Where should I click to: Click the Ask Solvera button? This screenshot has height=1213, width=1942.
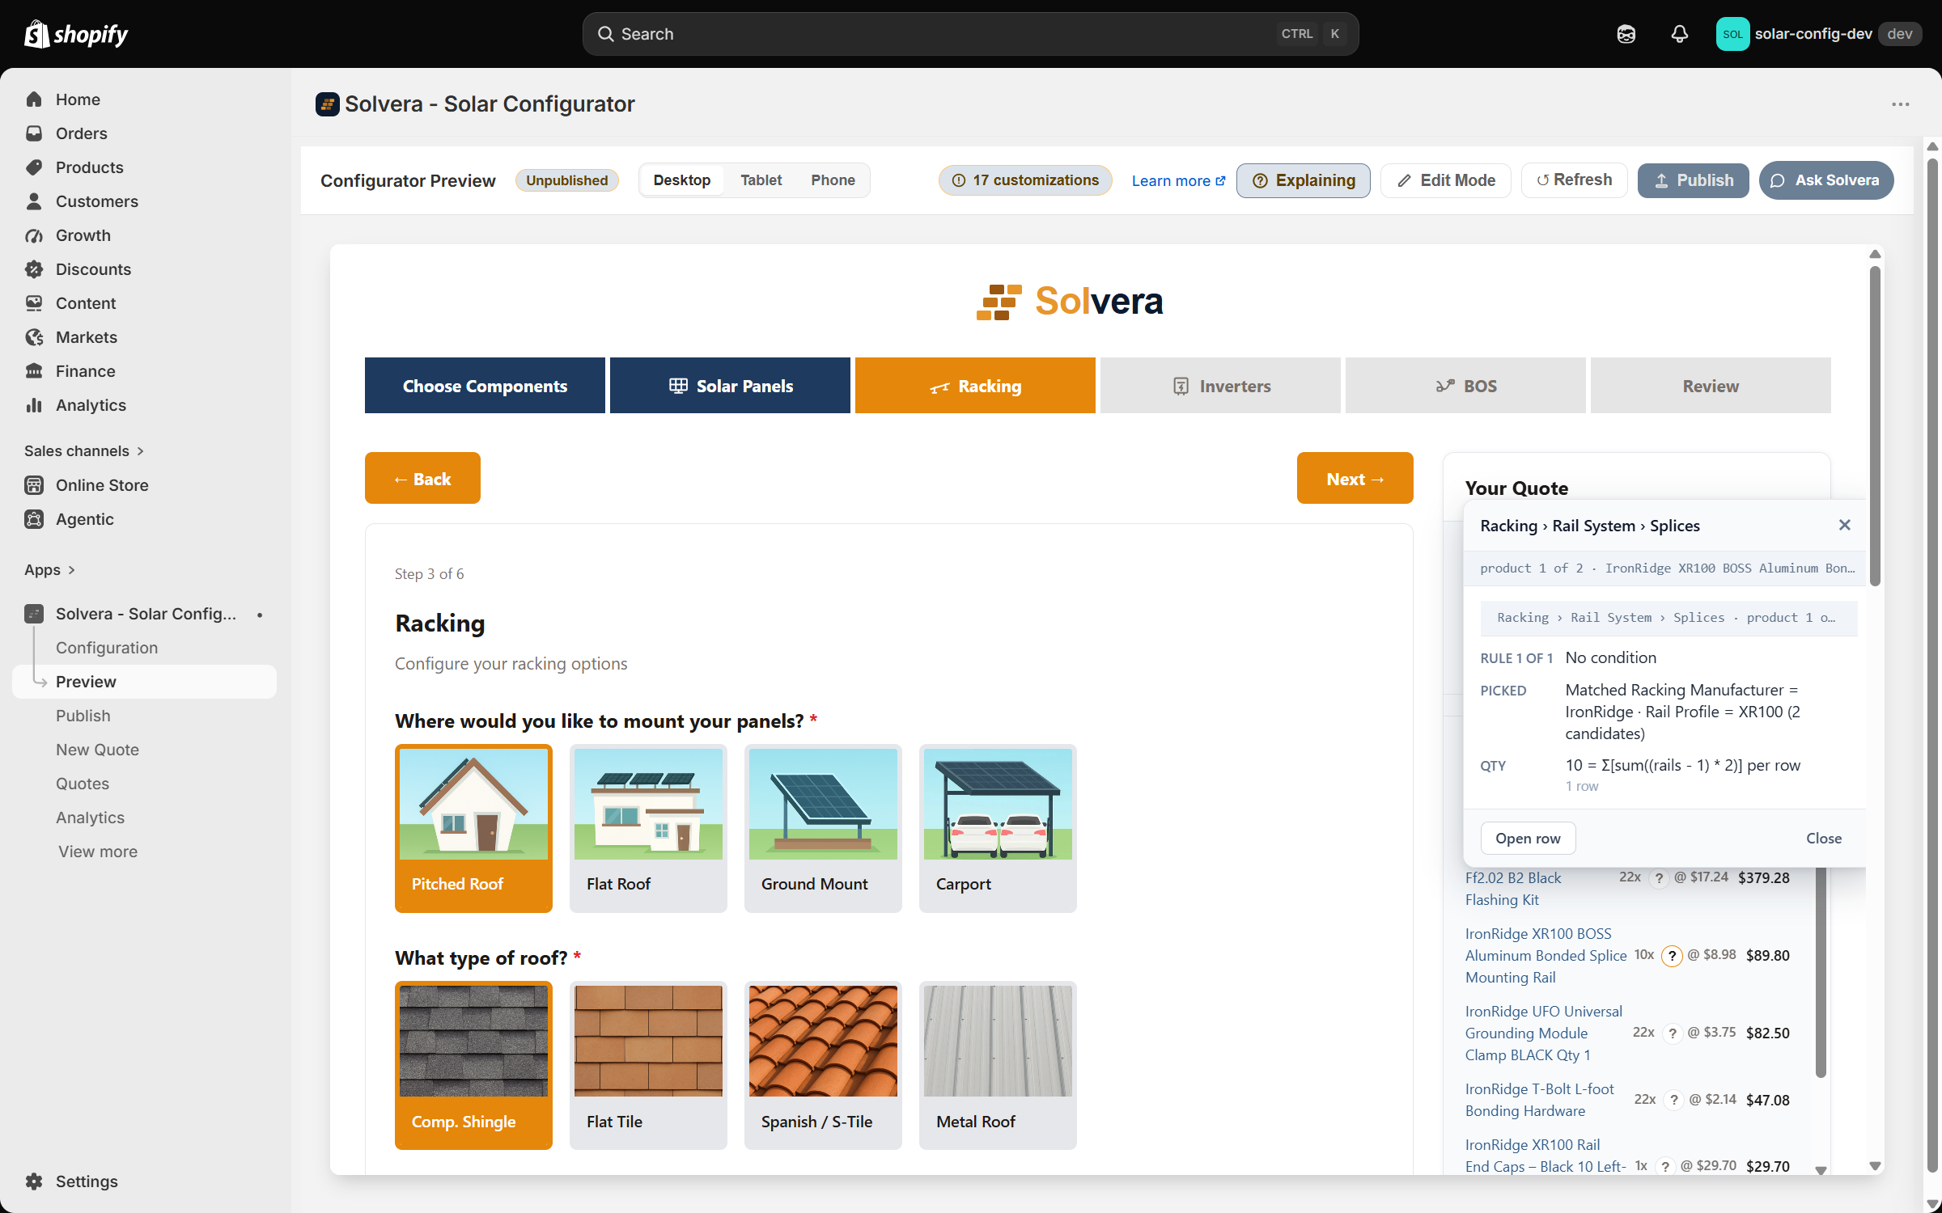tap(1825, 180)
